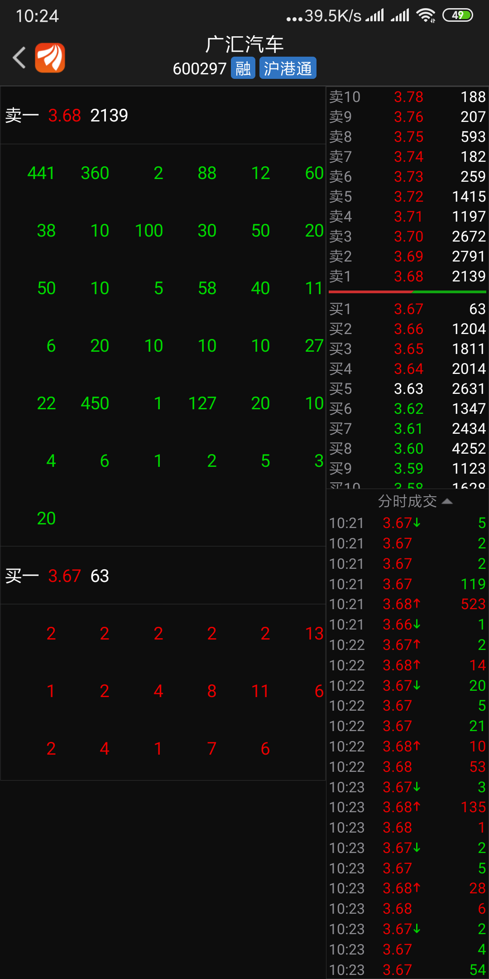Select the 买9 row at 3.59

pyautogui.click(x=407, y=469)
